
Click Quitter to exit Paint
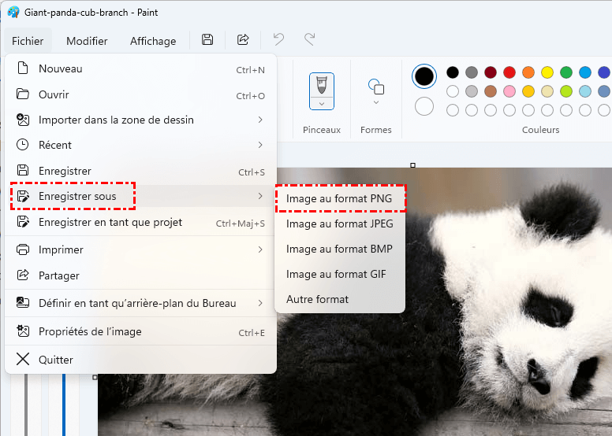[55, 360]
